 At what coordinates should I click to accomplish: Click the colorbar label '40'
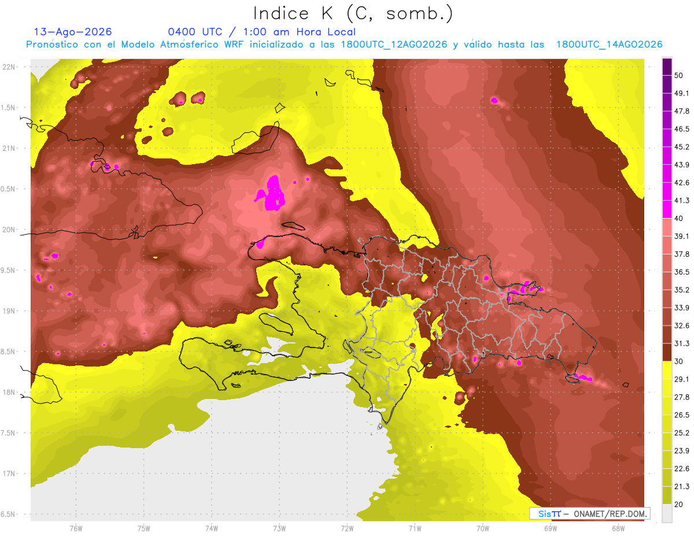pyautogui.click(x=679, y=219)
